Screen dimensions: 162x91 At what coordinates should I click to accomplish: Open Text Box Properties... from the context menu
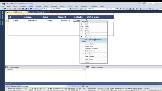tap(93, 39)
